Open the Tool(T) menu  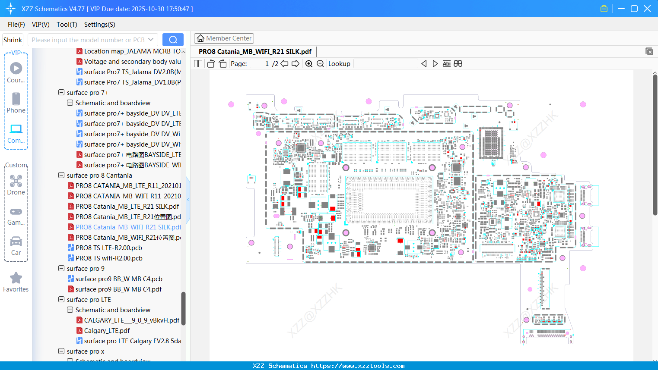click(x=67, y=25)
